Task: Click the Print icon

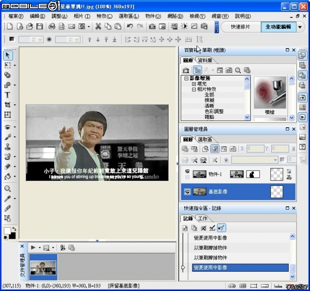Action: pos(52,26)
